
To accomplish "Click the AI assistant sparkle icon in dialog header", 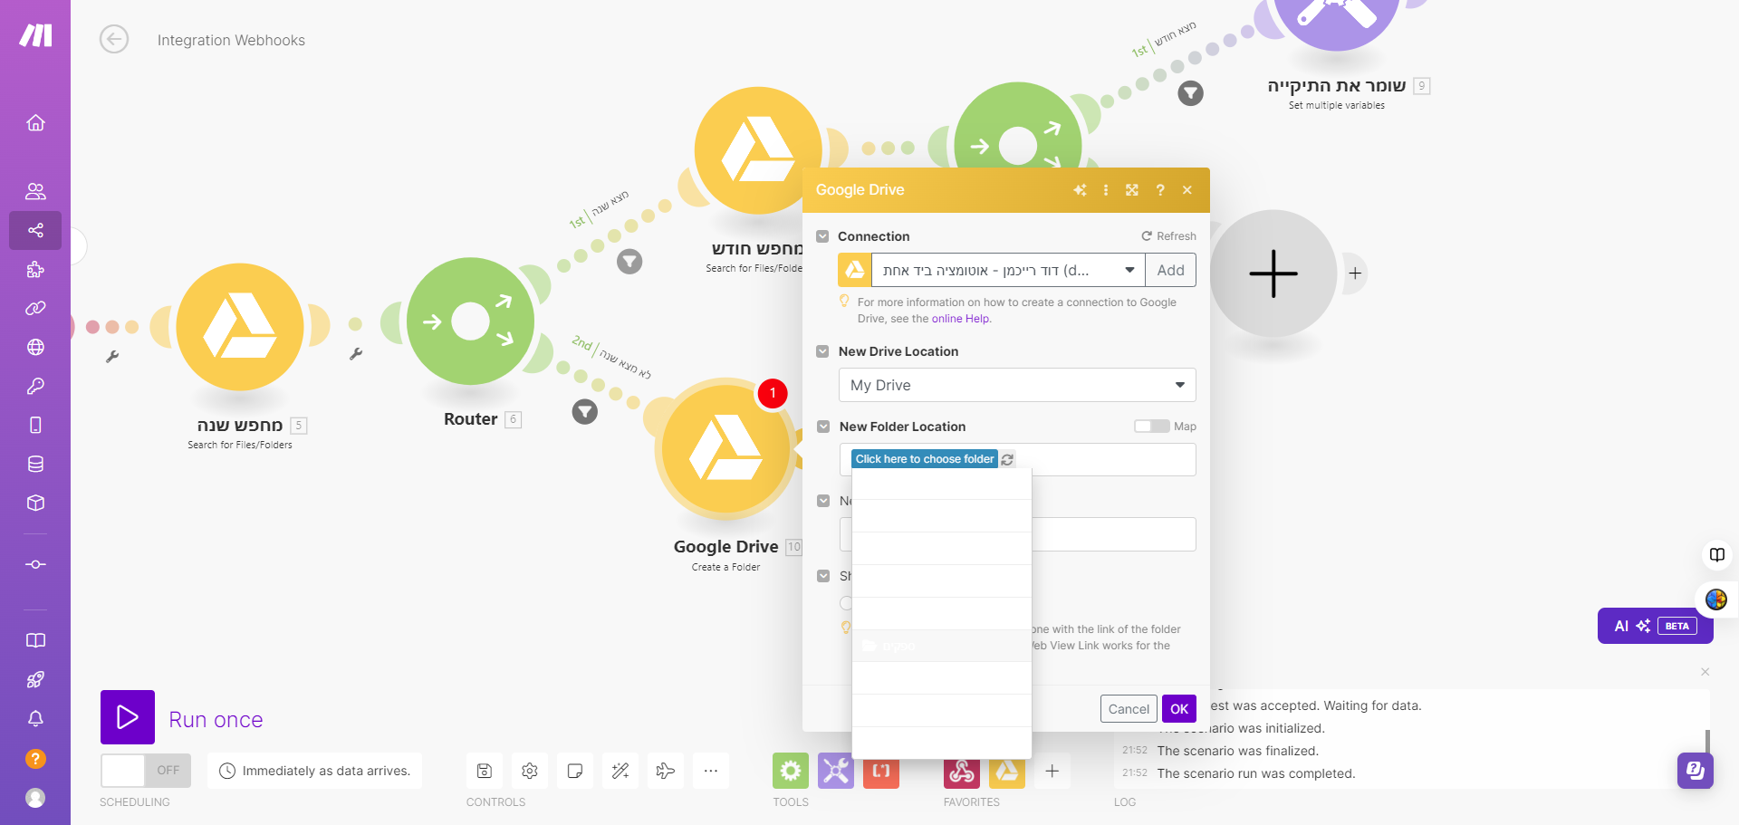I will 1080,190.
